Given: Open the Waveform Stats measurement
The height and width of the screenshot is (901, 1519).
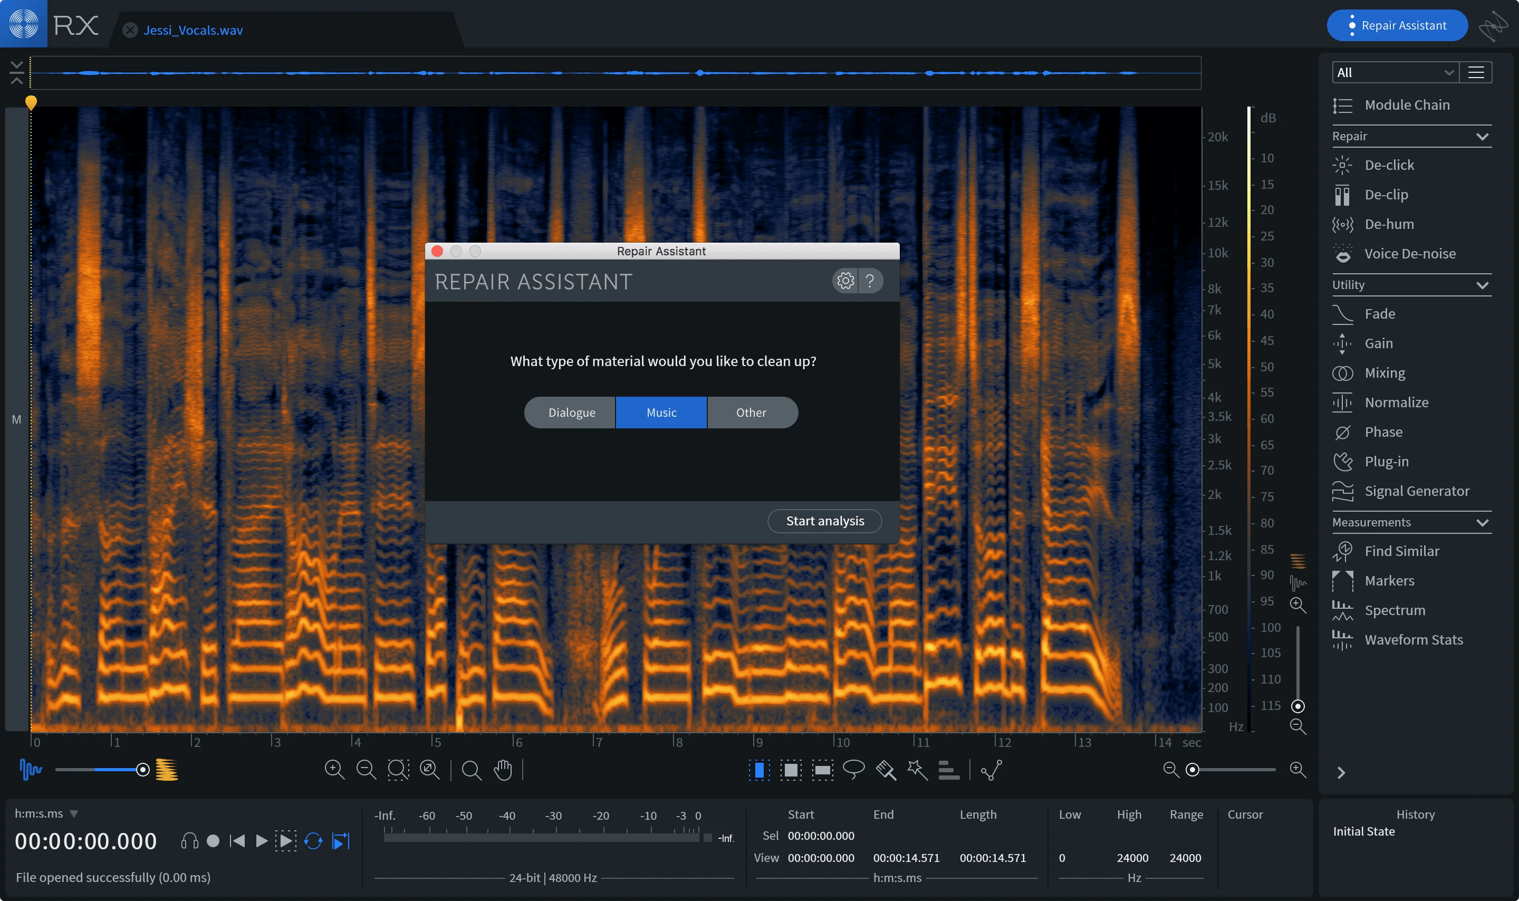Looking at the screenshot, I should [x=1414, y=639].
